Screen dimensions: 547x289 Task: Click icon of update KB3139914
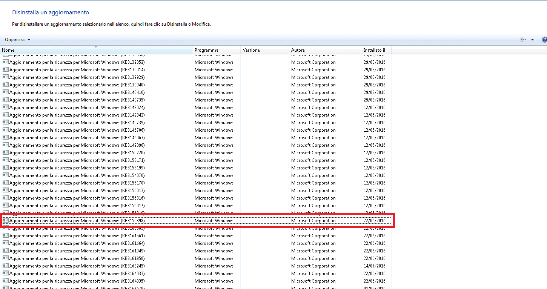pyautogui.click(x=6, y=70)
